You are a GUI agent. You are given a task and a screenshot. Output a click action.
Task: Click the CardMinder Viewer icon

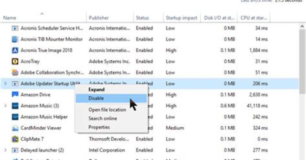tap(15, 128)
